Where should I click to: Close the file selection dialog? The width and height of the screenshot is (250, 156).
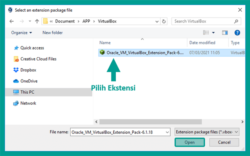click(x=240, y=10)
